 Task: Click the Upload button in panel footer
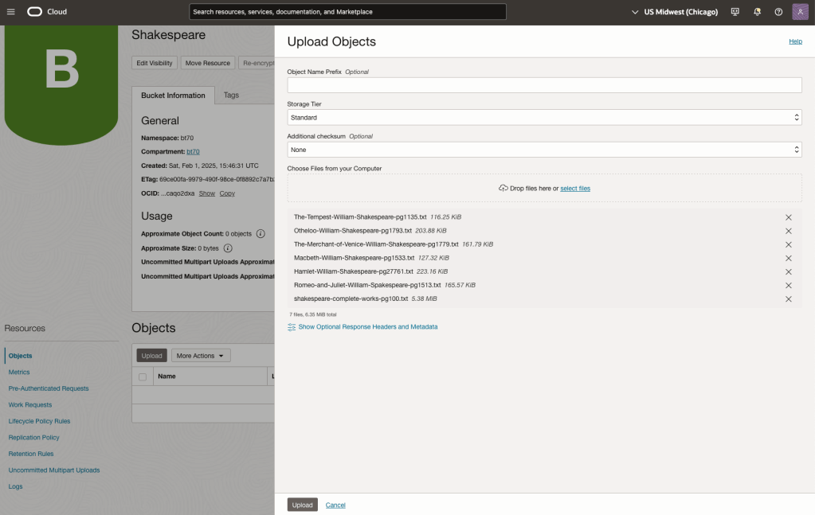pyautogui.click(x=302, y=505)
